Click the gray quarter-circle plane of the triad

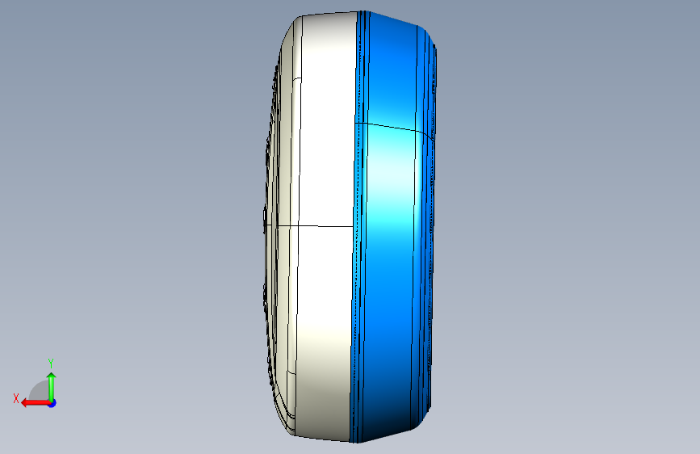[40, 390]
